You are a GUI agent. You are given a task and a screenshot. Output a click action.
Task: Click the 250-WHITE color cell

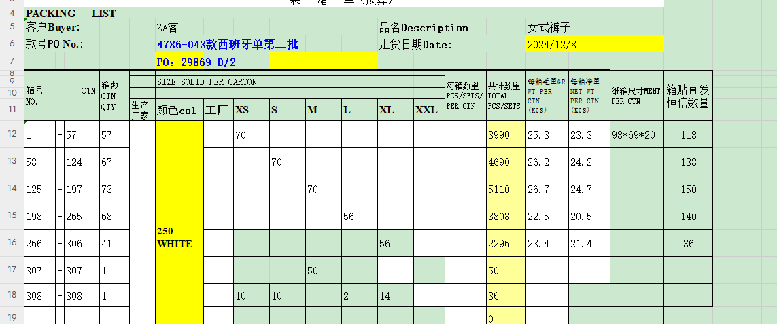(179, 238)
